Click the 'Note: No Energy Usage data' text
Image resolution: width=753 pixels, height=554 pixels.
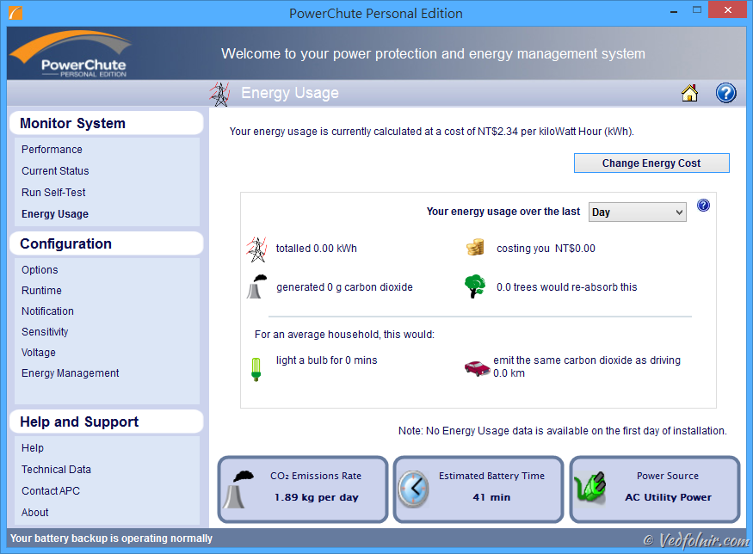click(x=562, y=431)
